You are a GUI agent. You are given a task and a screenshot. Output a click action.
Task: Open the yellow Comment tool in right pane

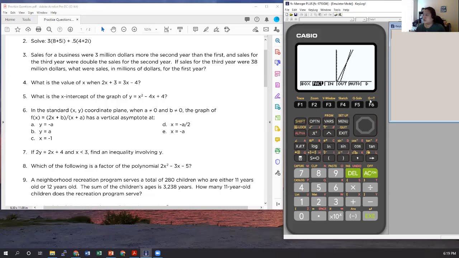pyautogui.click(x=278, y=139)
